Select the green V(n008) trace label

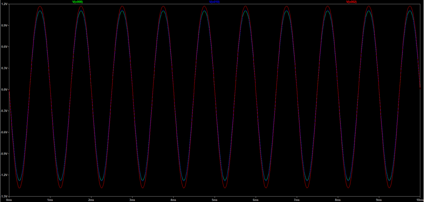pos(78,2)
